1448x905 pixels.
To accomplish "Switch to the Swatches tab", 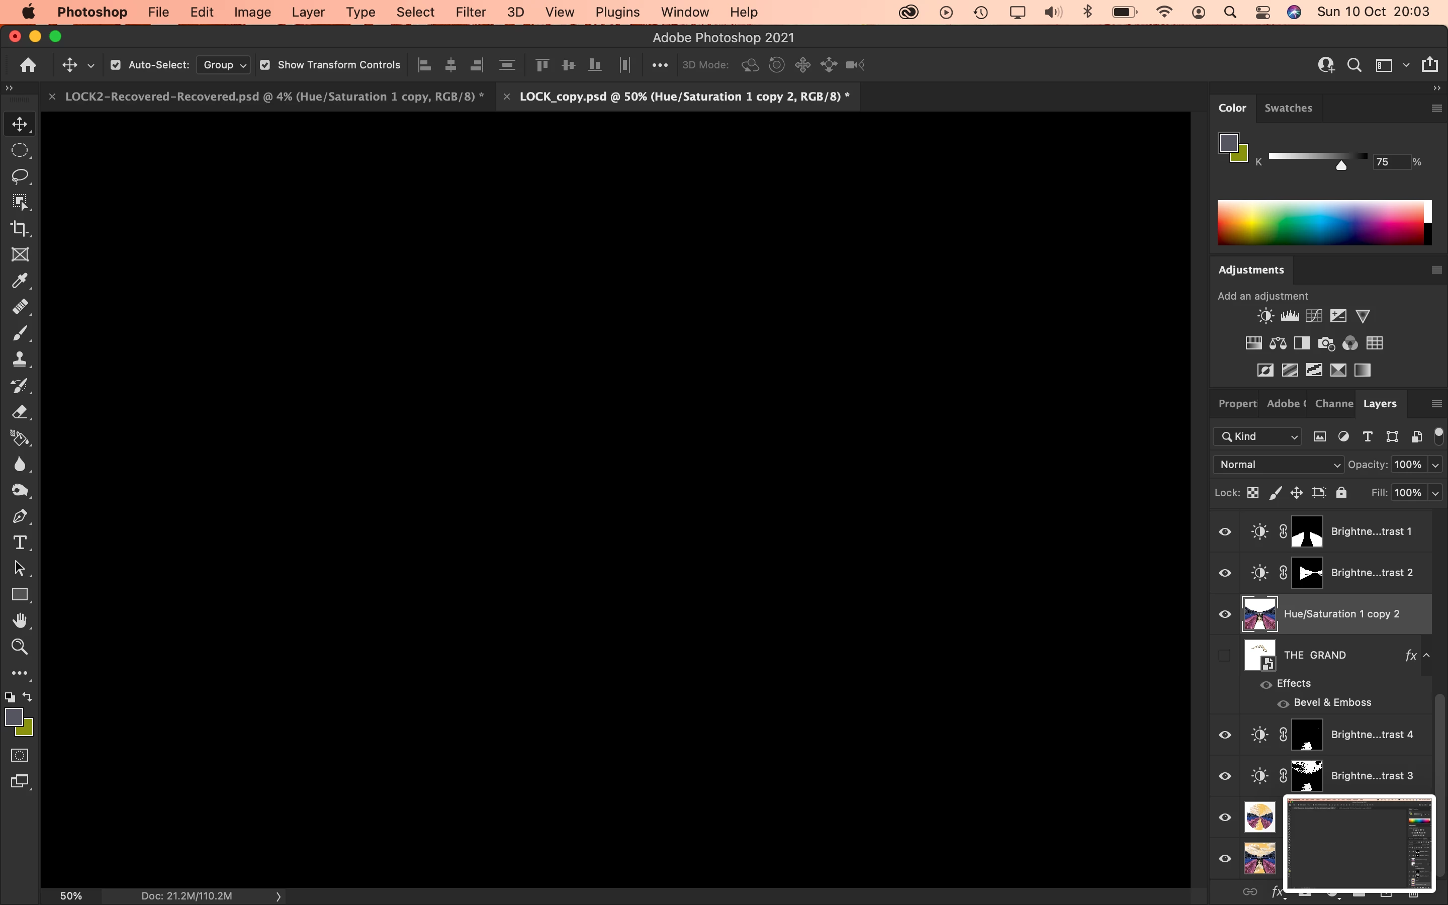I will click(x=1288, y=108).
